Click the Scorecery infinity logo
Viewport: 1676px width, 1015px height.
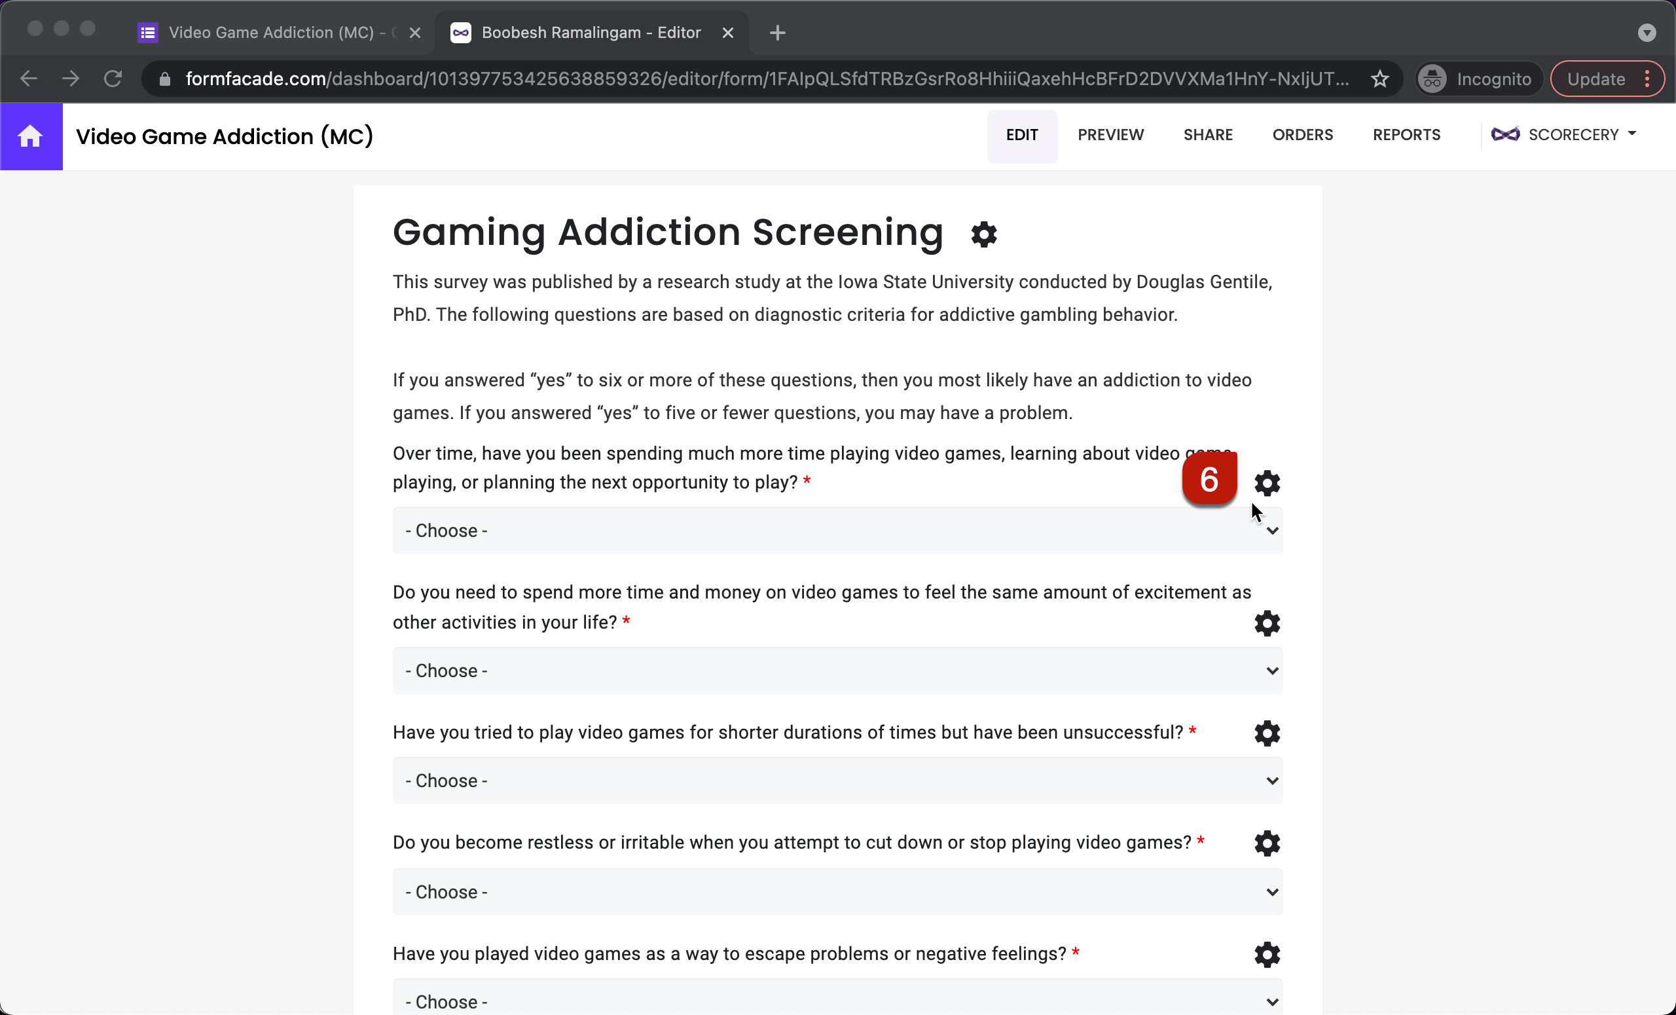click(x=1507, y=134)
